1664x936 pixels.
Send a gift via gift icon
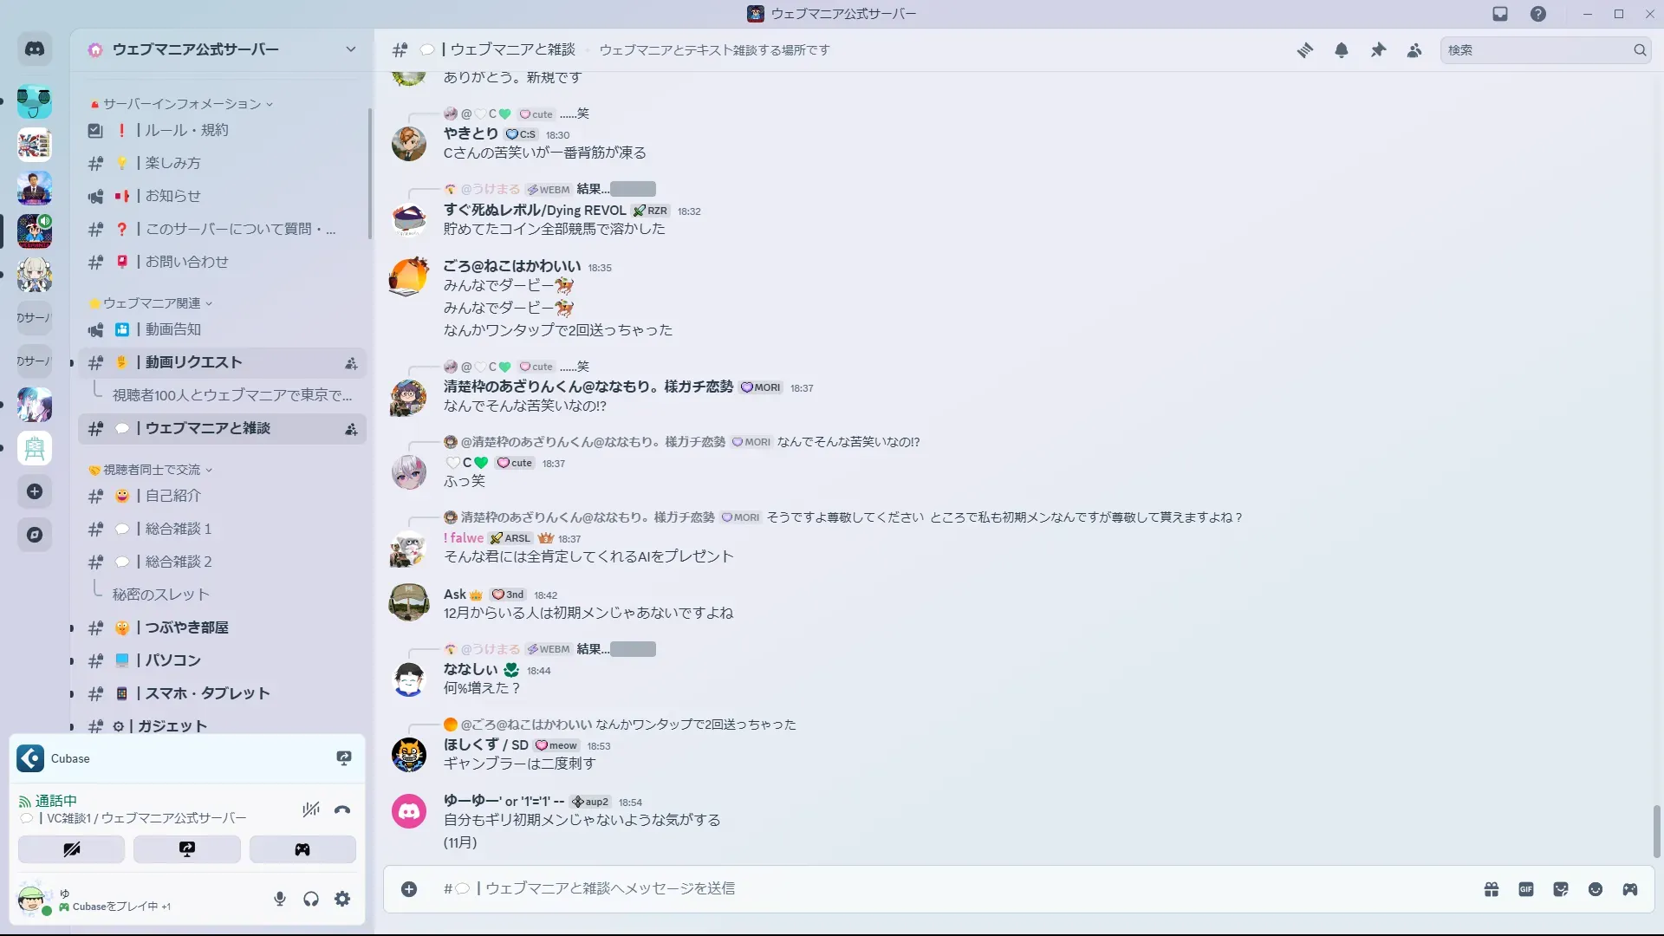click(1492, 889)
